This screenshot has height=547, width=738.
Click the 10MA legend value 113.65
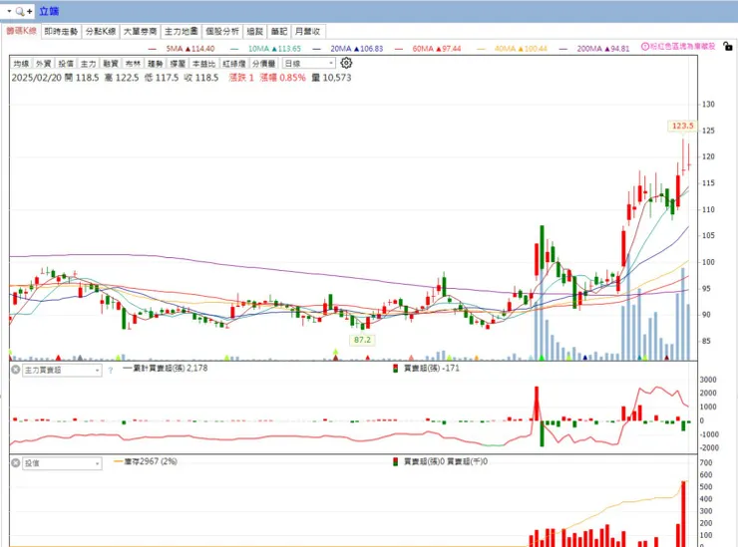288,49
